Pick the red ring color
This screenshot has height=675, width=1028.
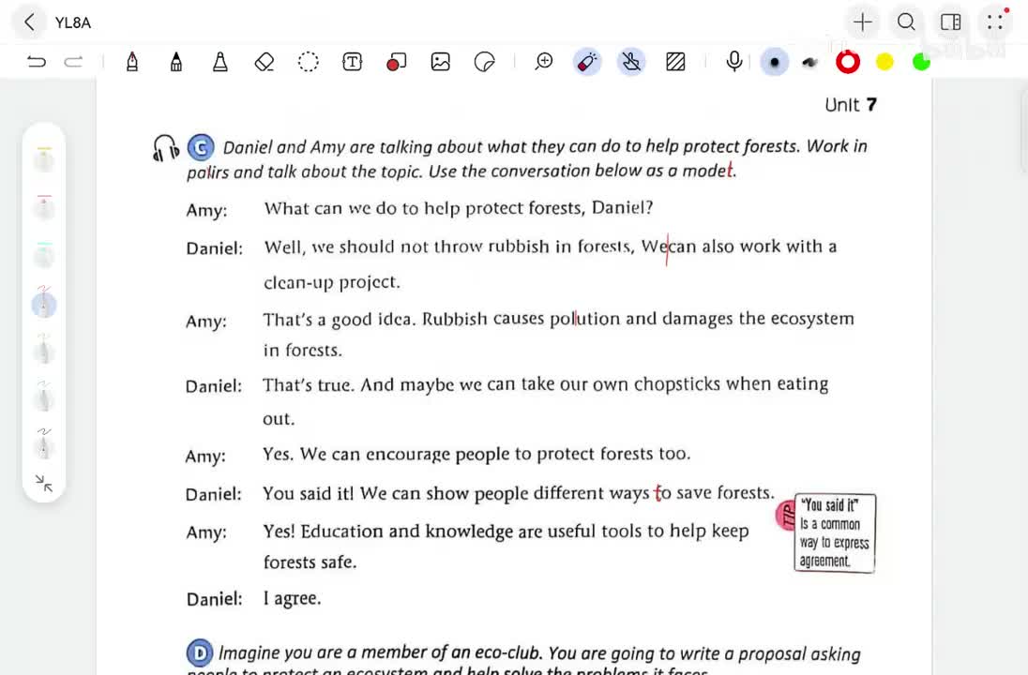[x=848, y=62]
